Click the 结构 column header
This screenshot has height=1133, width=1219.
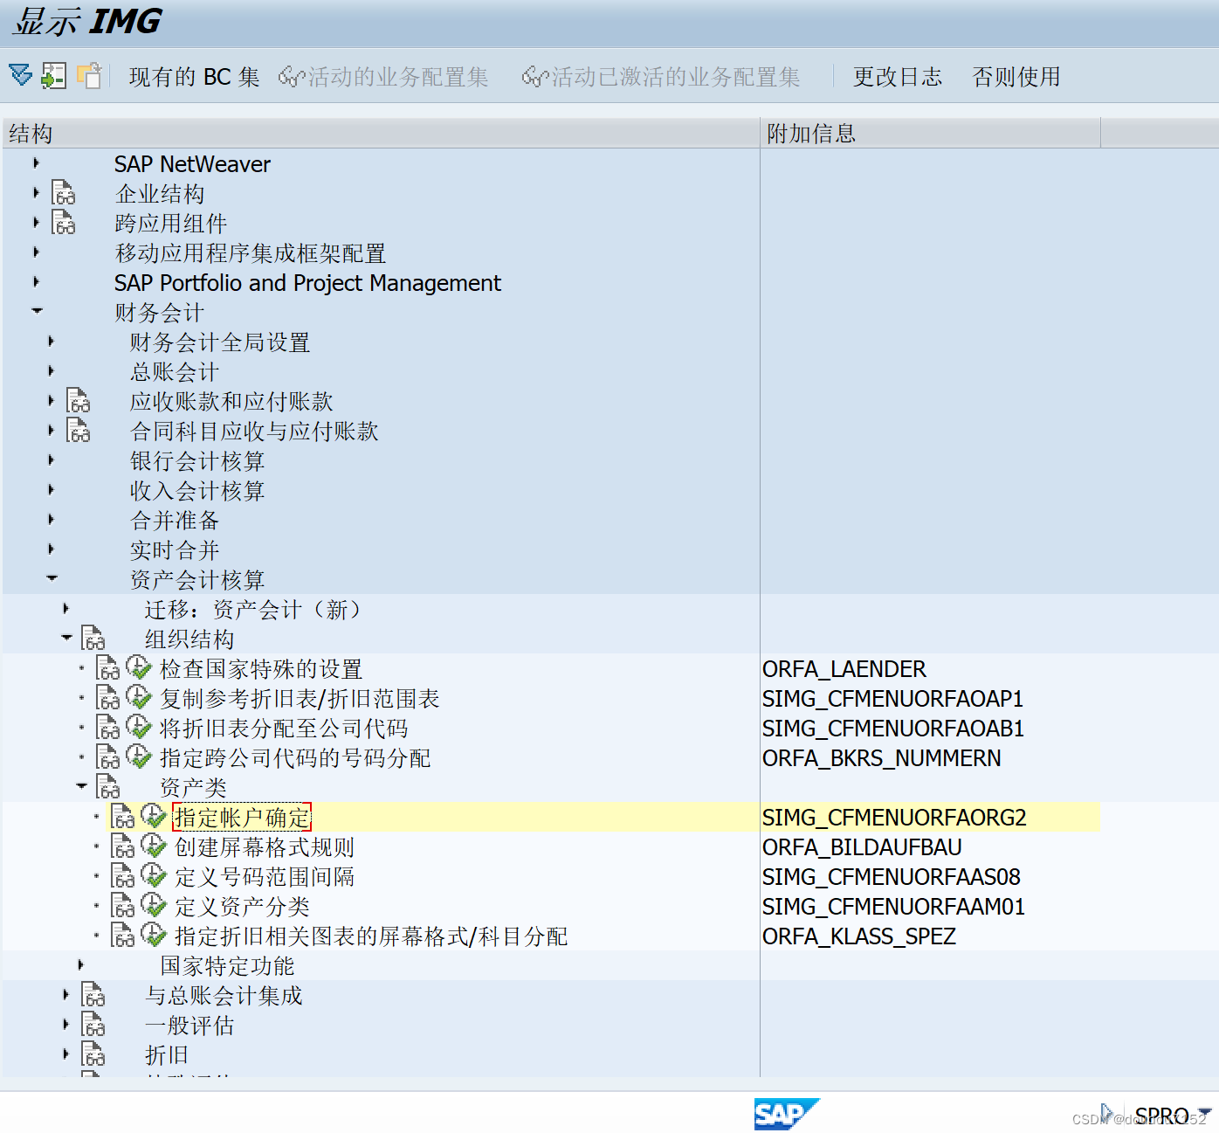click(381, 133)
